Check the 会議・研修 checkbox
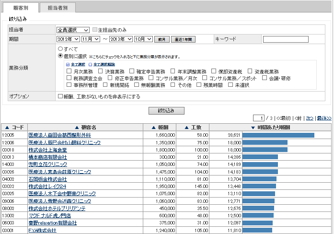 coord(265,78)
